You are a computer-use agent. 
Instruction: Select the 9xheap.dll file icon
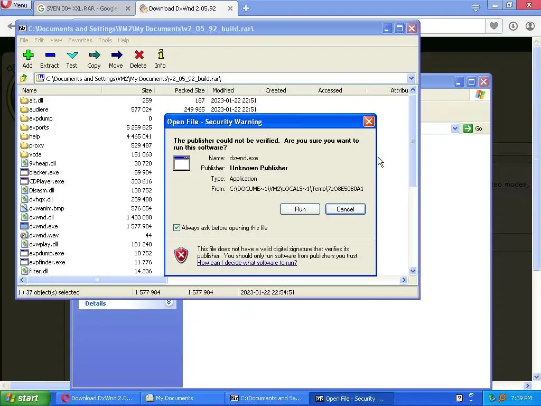coord(24,163)
